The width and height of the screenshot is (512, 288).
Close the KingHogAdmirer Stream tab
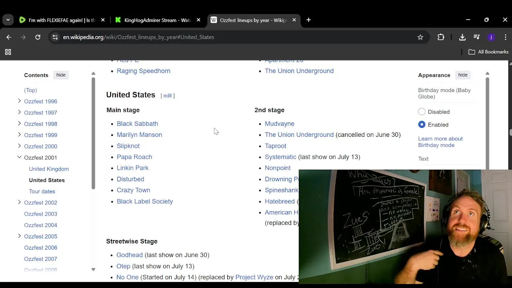198,20
